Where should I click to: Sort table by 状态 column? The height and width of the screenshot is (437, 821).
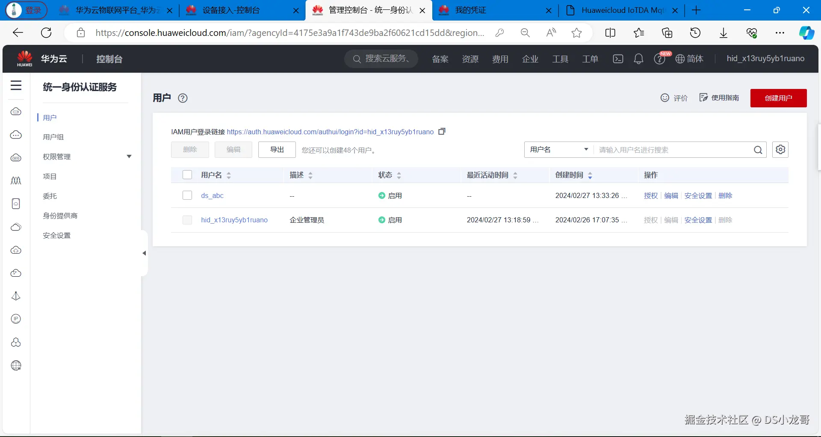pos(399,175)
